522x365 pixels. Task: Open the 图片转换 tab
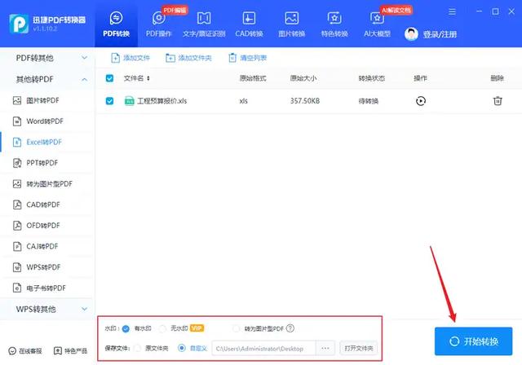point(292,24)
